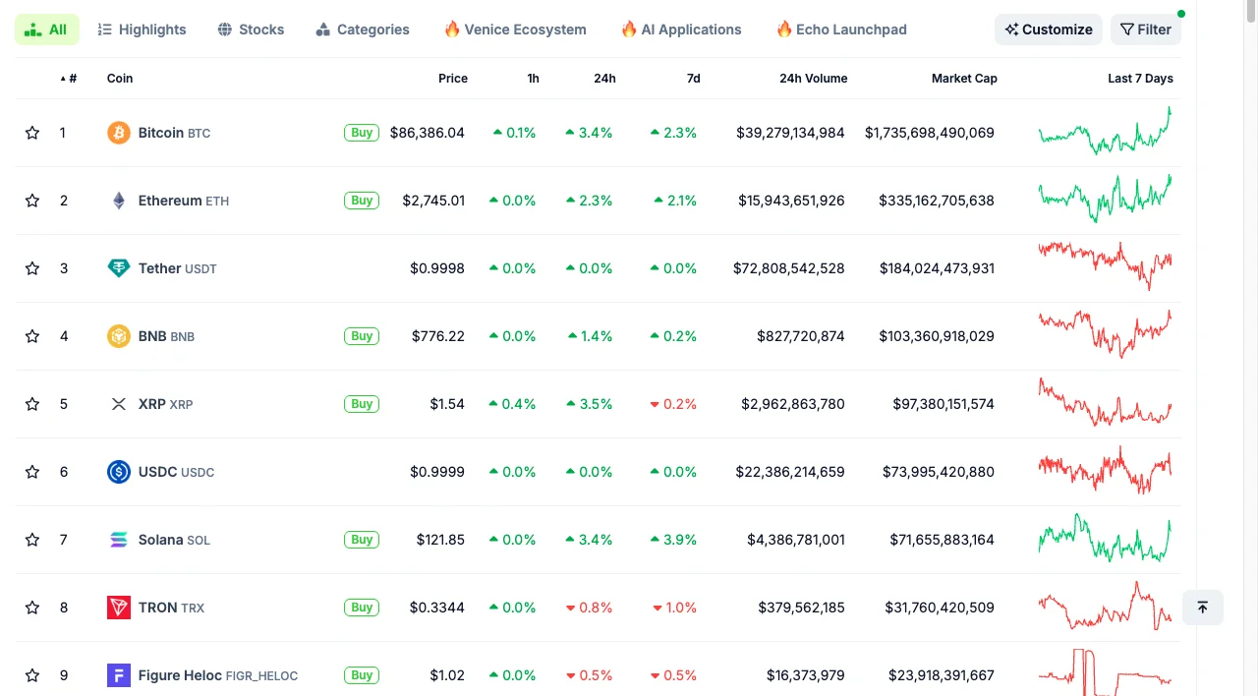Open XRP's 7-day sparkline chart

click(x=1105, y=402)
